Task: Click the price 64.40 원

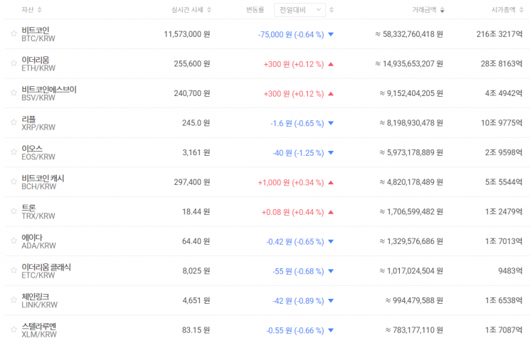Action: click(x=196, y=241)
